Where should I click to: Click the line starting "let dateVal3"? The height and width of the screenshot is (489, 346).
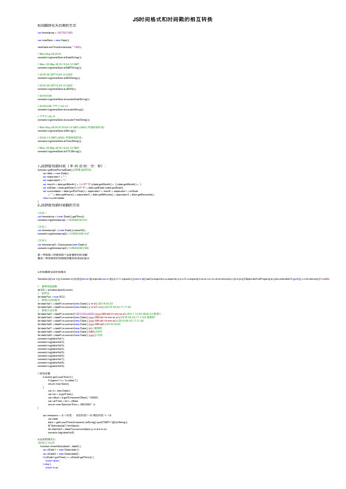(x=100, y=313)
